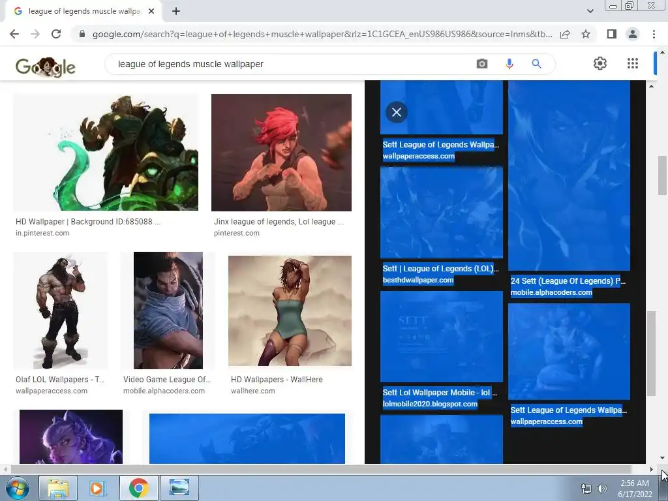
Task: Click the side panel vertical scrollbar thumb
Action: point(650,354)
